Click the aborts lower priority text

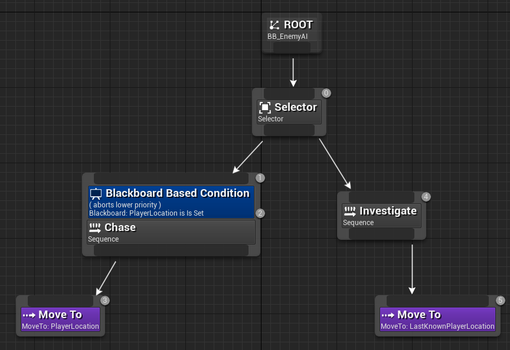tap(125, 205)
